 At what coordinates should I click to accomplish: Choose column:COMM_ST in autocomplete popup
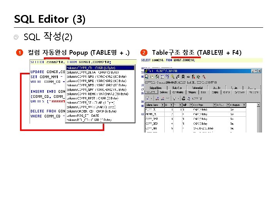click(x=100, y=102)
